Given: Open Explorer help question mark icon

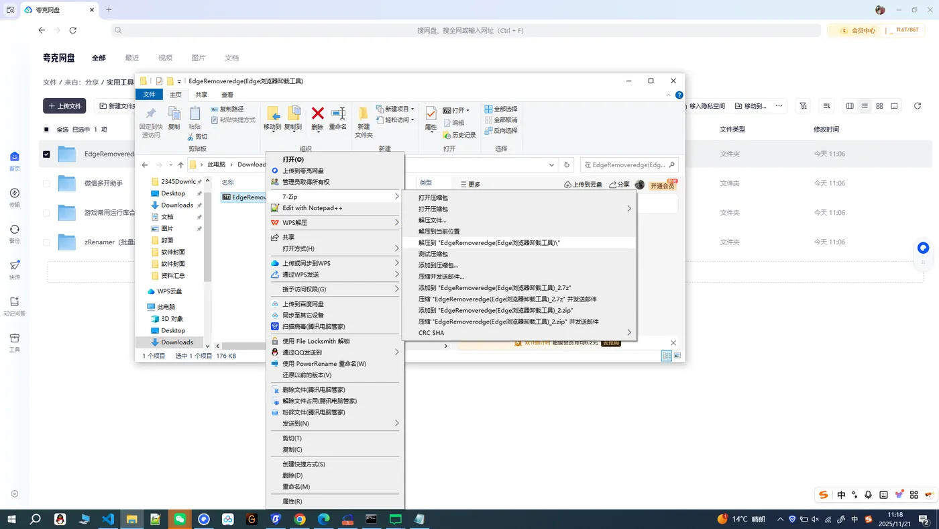Looking at the screenshot, I should point(679,95).
